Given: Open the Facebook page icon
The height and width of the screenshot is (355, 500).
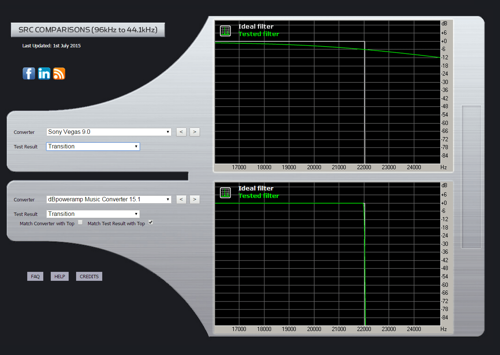Looking at the screenshot, I should click(29, 73).
